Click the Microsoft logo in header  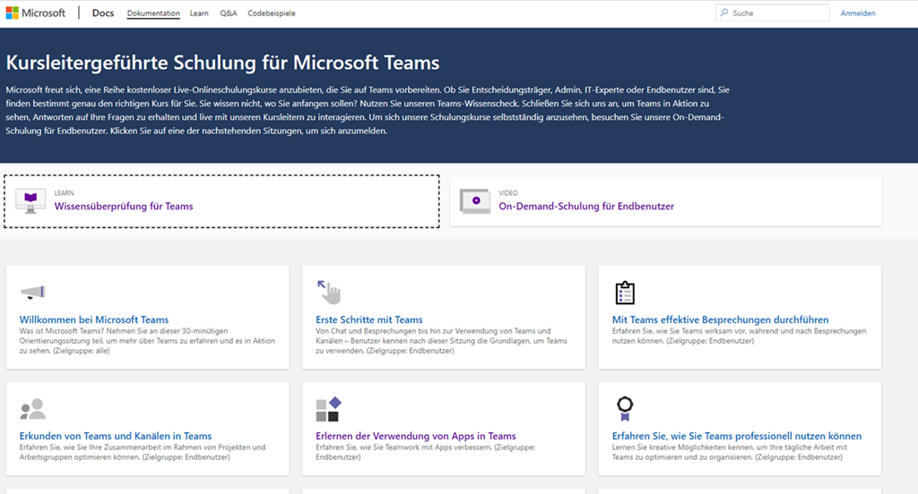pos(36,13)
